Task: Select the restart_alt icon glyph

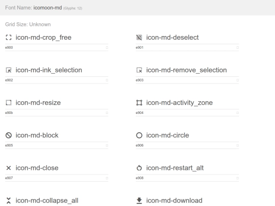Action: coord(139,168)
